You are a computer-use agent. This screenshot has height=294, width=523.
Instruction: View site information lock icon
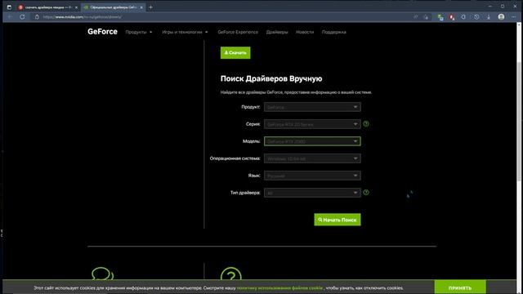tap(37, 16)
